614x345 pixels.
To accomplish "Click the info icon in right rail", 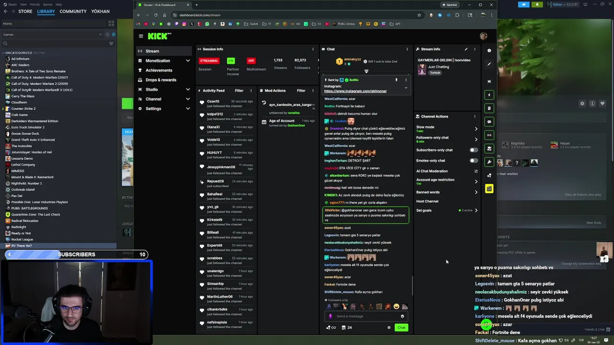I will pyautogui.click(x=489, y=50).
